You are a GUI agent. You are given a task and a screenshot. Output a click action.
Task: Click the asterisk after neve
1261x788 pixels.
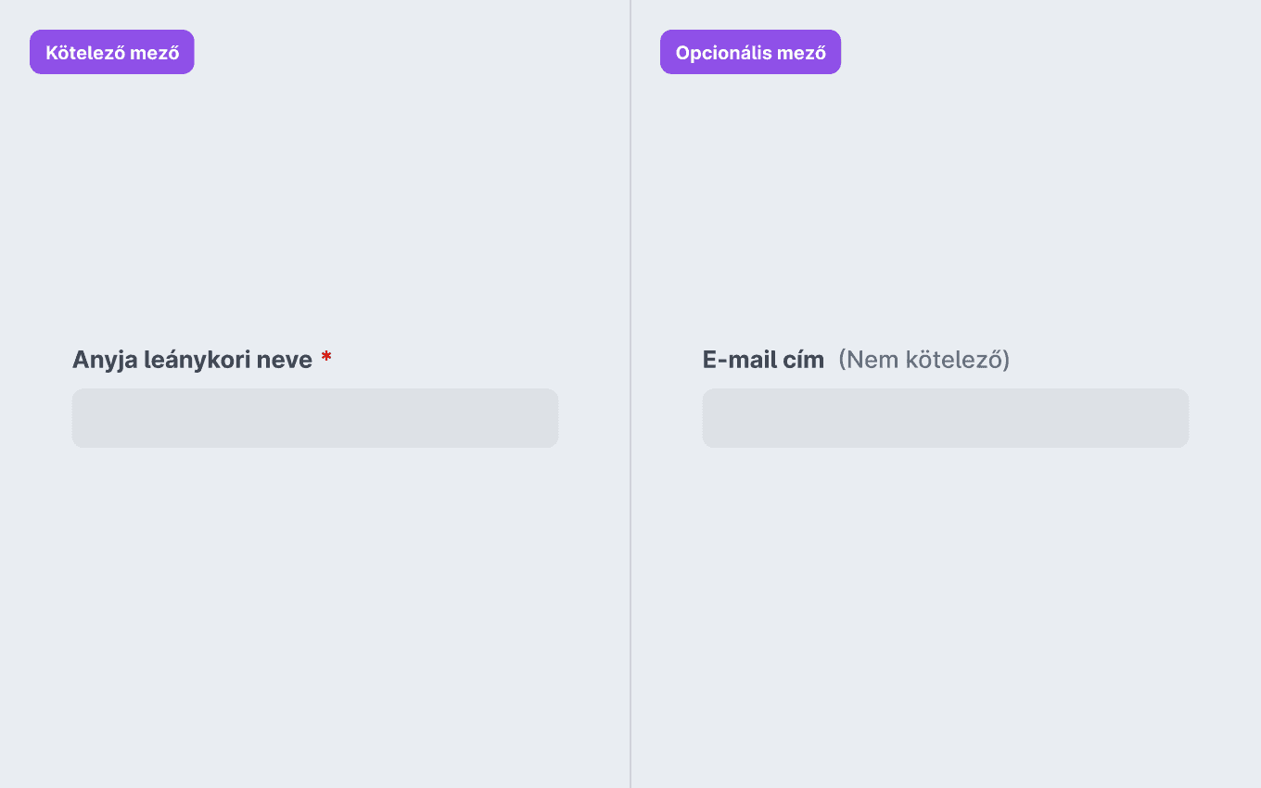coord(326,358)
